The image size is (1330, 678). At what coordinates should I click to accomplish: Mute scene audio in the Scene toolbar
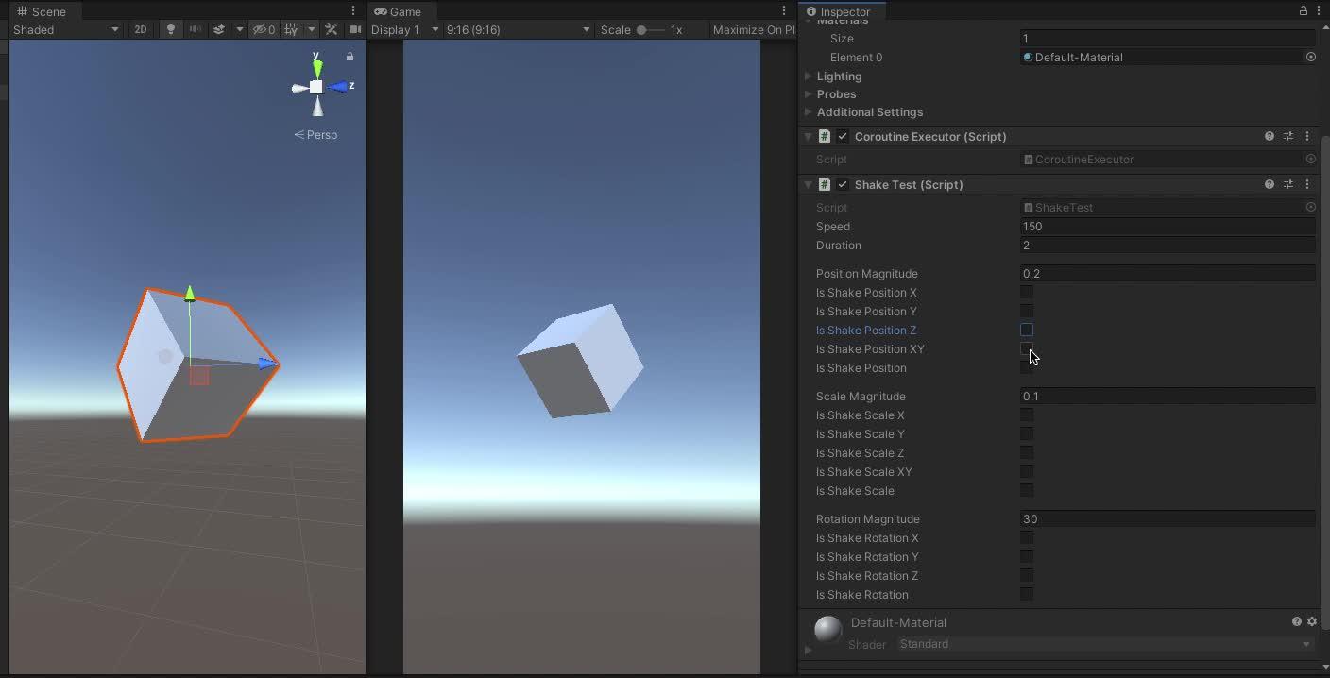pyautogui.click(x=196, y=29)
